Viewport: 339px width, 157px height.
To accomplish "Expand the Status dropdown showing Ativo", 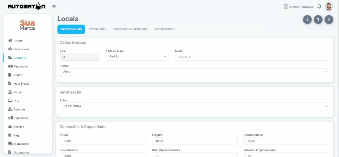I will tap(195, 72).
